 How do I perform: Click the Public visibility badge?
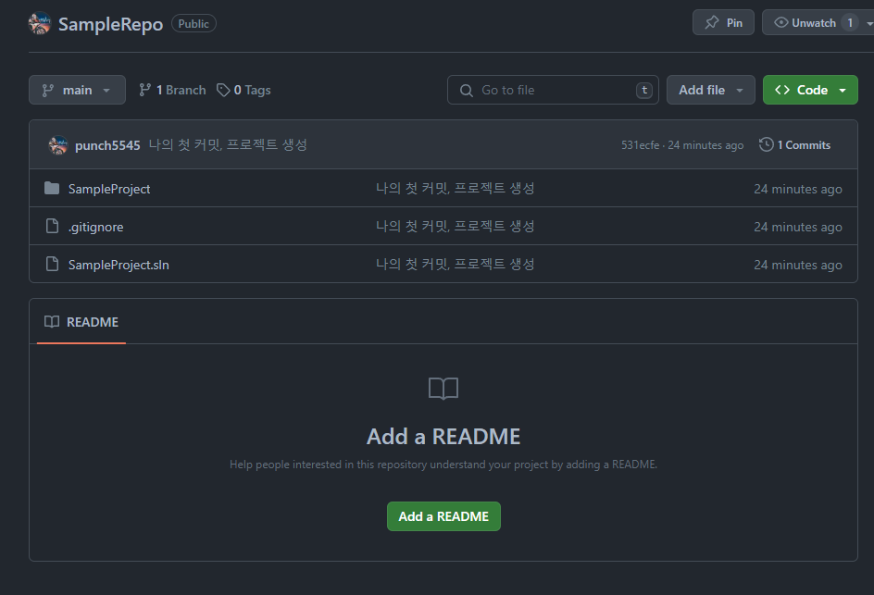tap(194, 23)
